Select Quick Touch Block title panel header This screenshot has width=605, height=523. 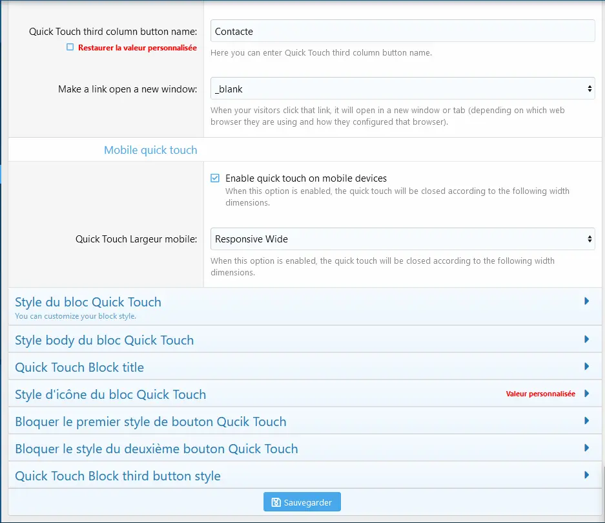click(79, 367)
